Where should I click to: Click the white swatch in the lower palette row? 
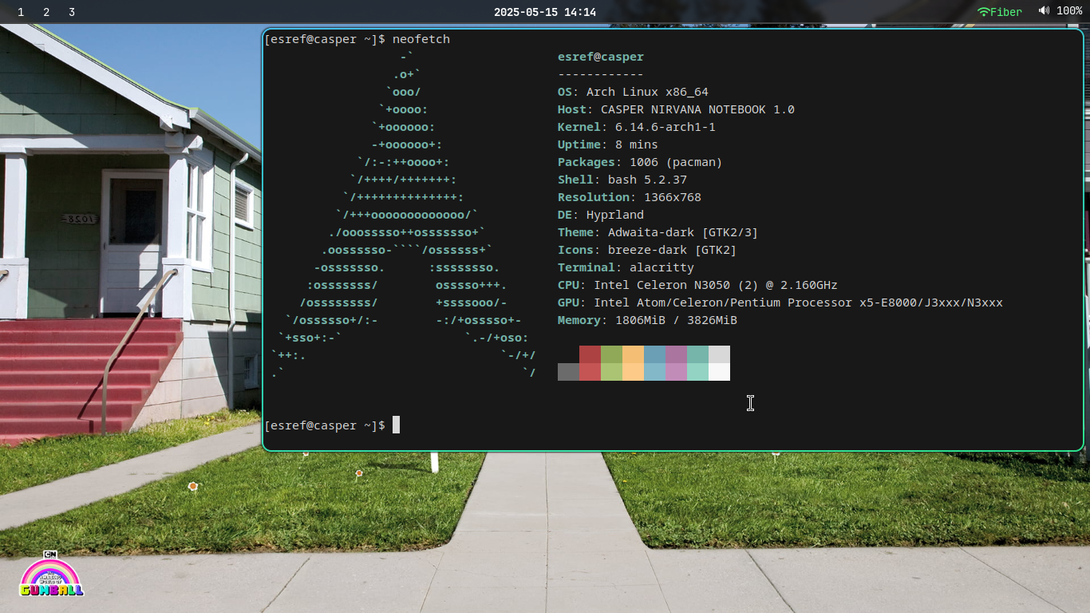pos(719,372)
